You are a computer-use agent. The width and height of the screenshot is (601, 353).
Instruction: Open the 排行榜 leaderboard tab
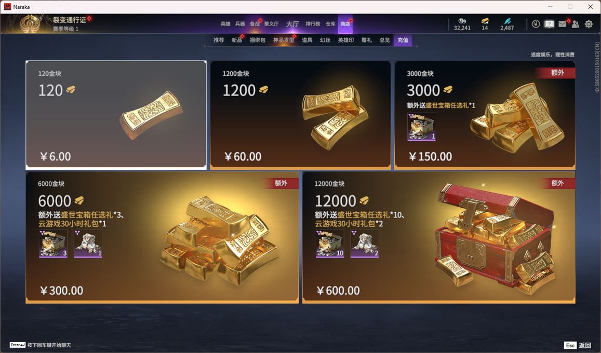[x=313, y=24]
